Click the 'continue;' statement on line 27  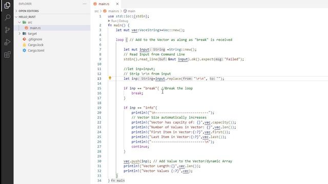click(140, 147)
